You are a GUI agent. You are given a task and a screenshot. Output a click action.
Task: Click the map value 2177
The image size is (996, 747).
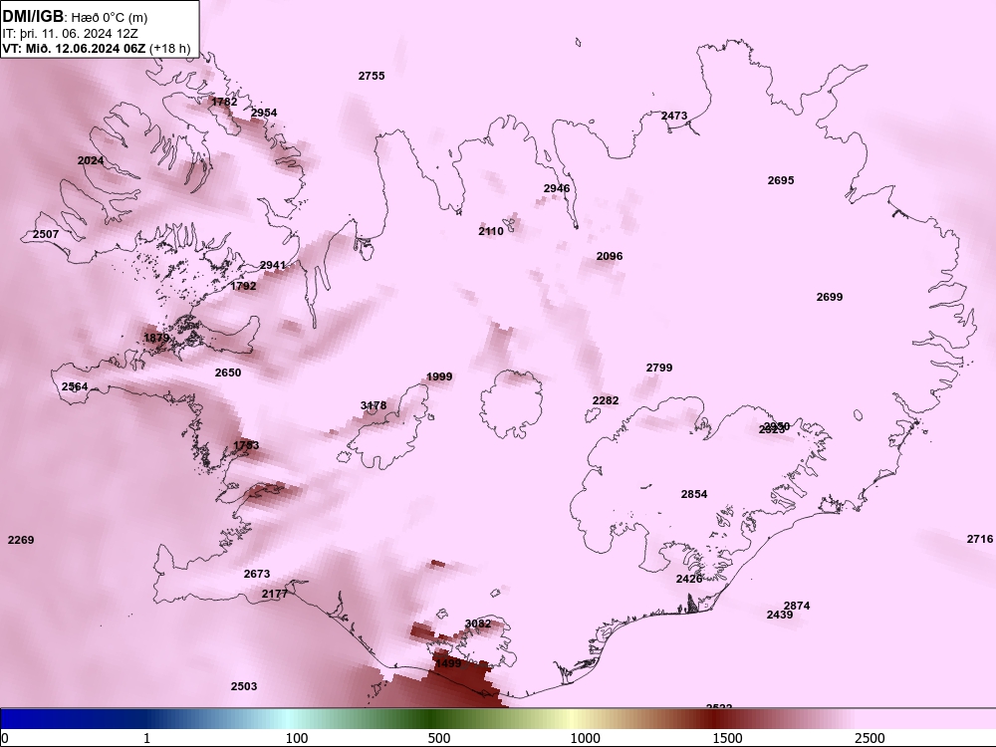[275, 594]
